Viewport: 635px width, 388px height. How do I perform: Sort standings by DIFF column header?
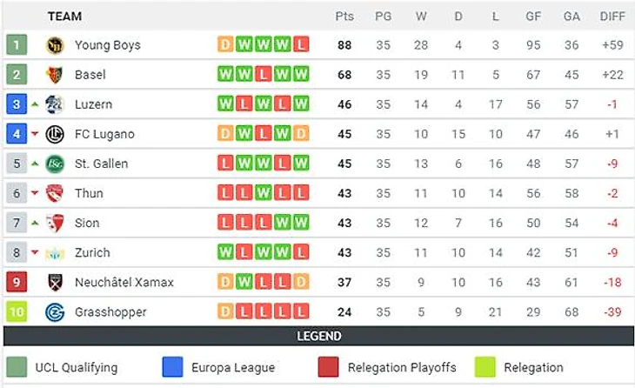(612, 16)
